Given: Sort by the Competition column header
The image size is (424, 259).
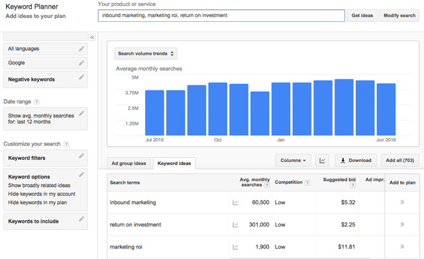Looking at the screenshot, I should click(x=289, y=182).
